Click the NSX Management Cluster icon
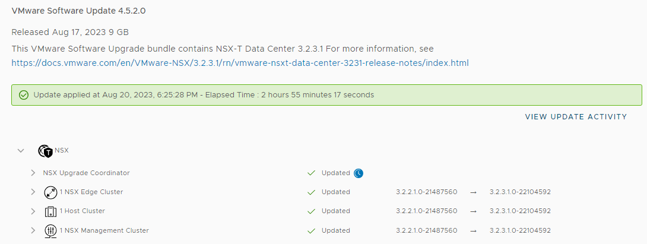The height and width of the screenshot is (244, 647). (x=50, y=230)
